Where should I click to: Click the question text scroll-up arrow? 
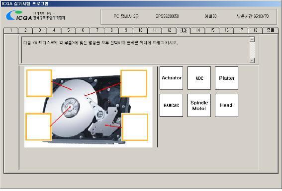click(x=252, y=39)
